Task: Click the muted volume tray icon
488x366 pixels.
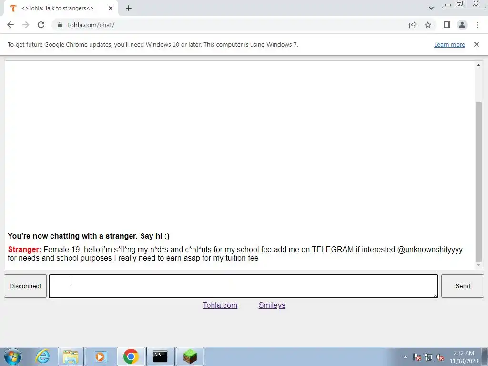Action: click(x=440, y=357)
